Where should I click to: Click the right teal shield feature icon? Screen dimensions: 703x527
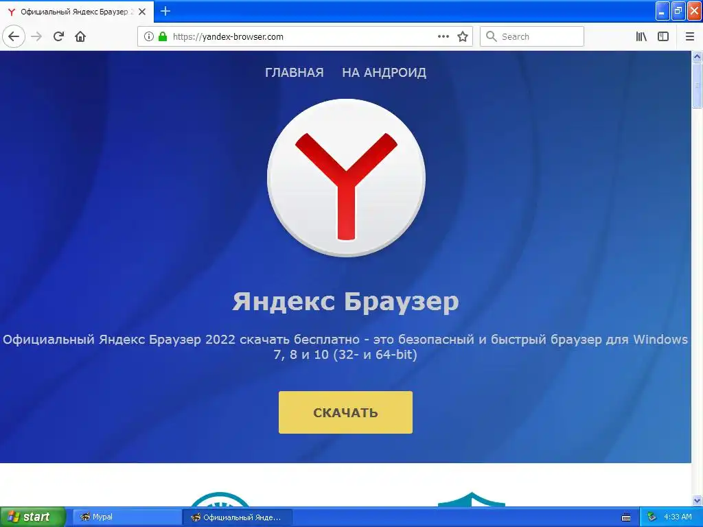[471, 500]
